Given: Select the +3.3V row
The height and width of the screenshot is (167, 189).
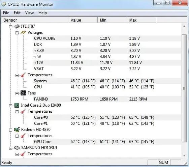Looking at the screenshot, I should point(107,51).
